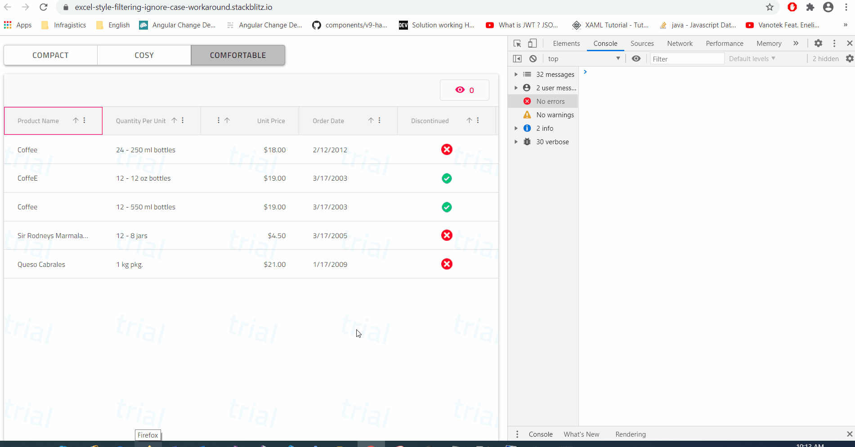
Task: Click the red X in the Queso Cabrales row
Action: click(x=447, y=264)
